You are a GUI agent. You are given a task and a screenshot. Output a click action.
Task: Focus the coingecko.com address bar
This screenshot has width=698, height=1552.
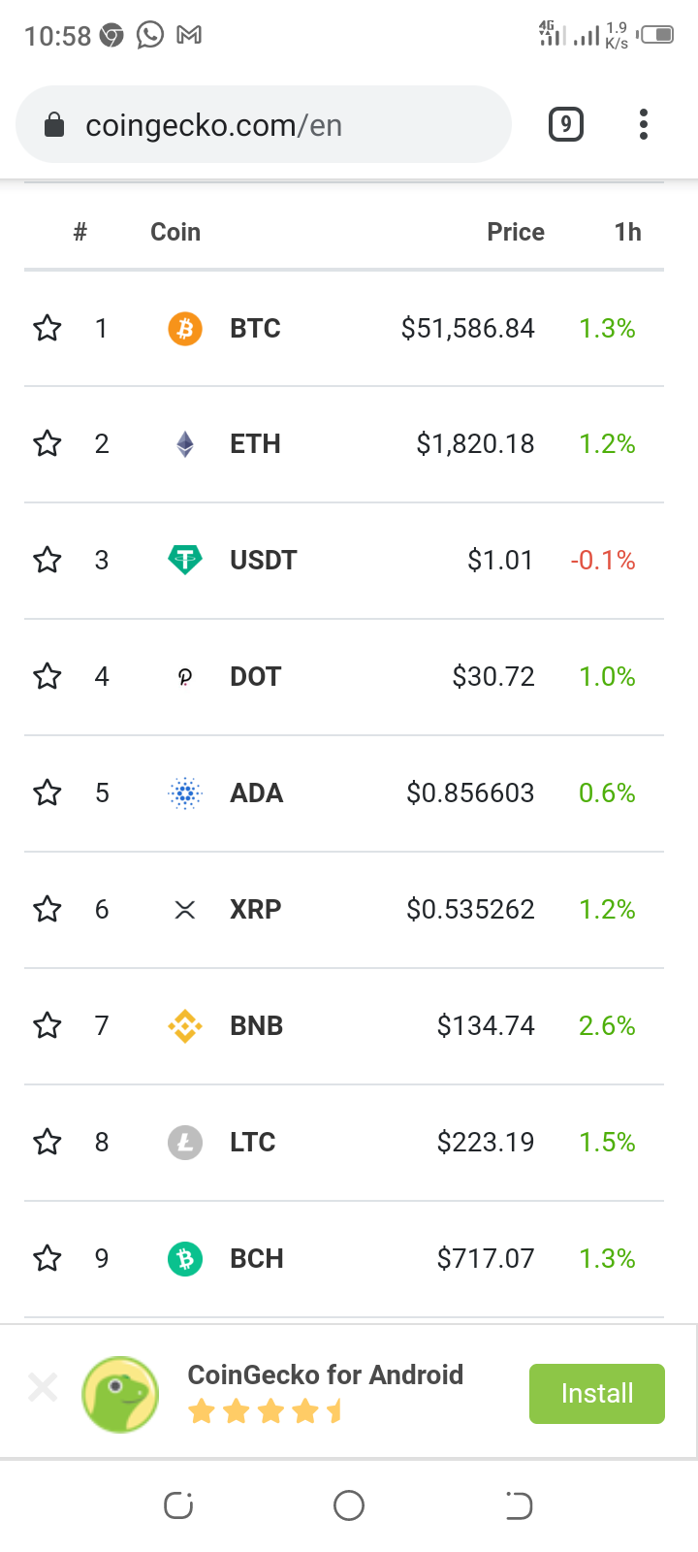[264, 124]
